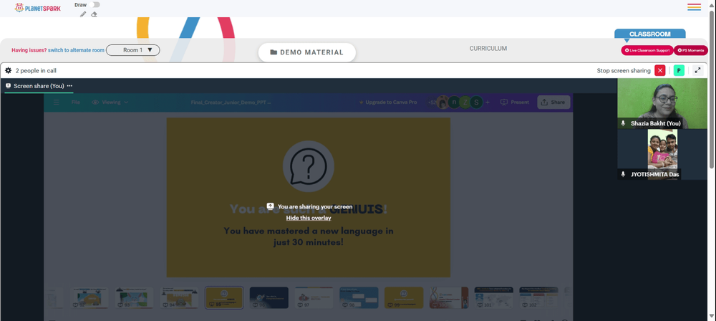716x321 pixels.
Task: Select slide thumbnail 100
Action: click(x=449, y=297)
